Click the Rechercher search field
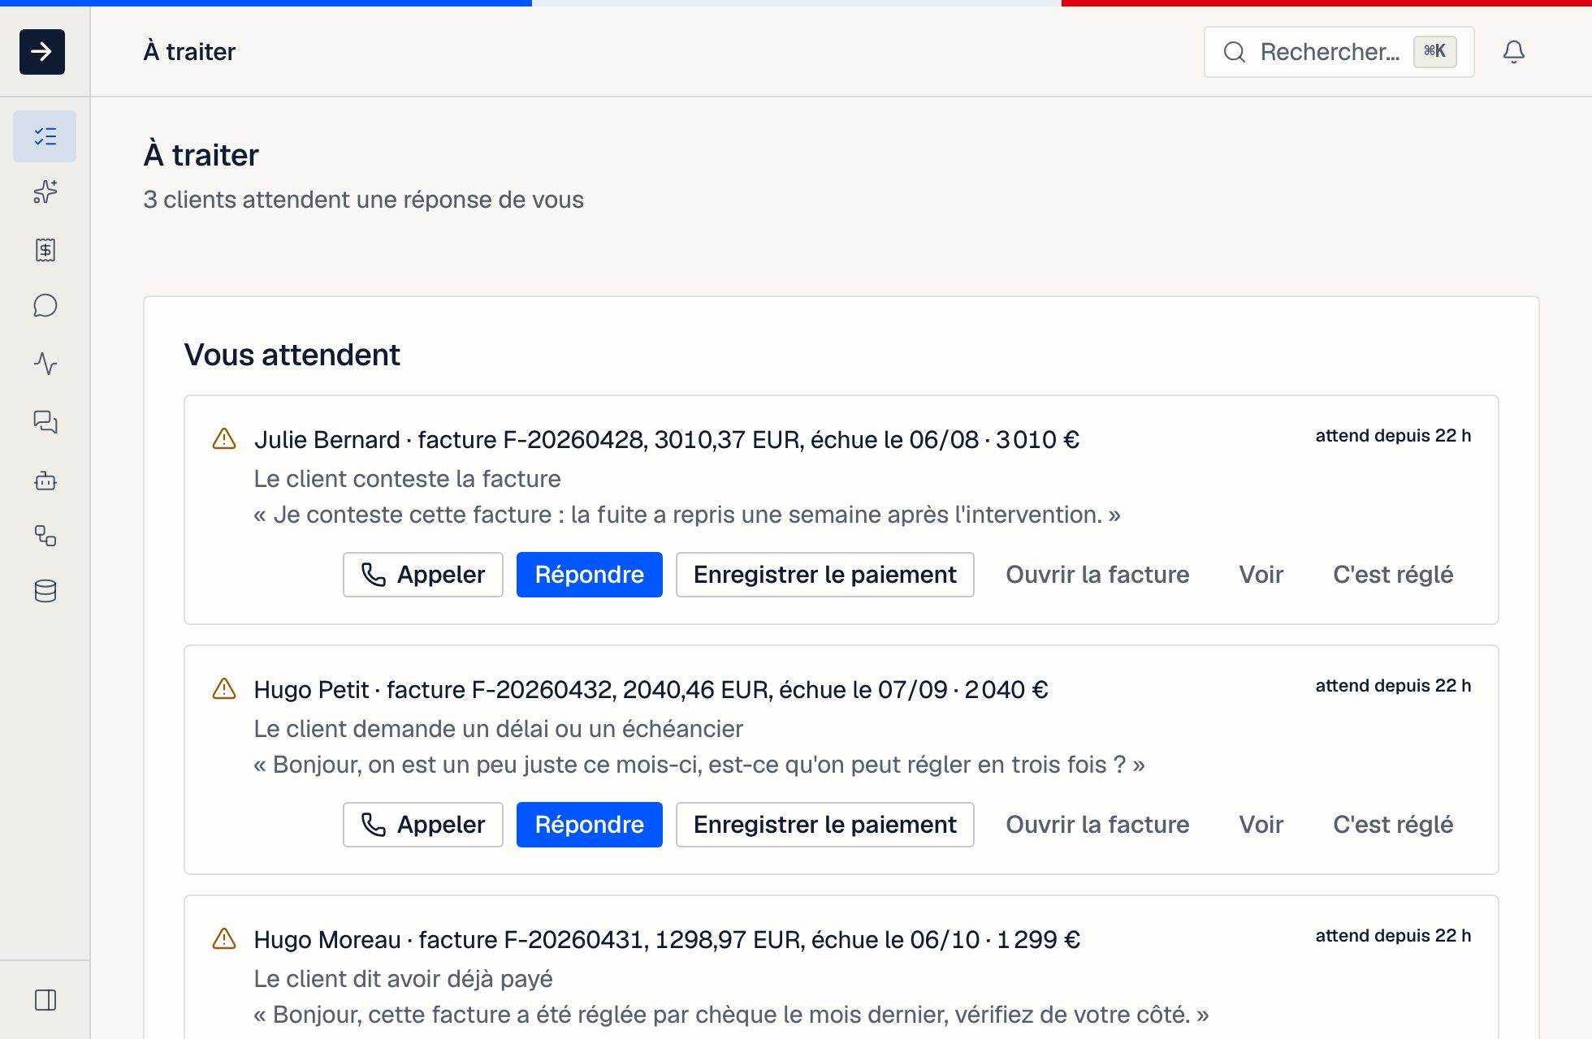Viewport: 1592px width, 1039px height. point(1339,52)
